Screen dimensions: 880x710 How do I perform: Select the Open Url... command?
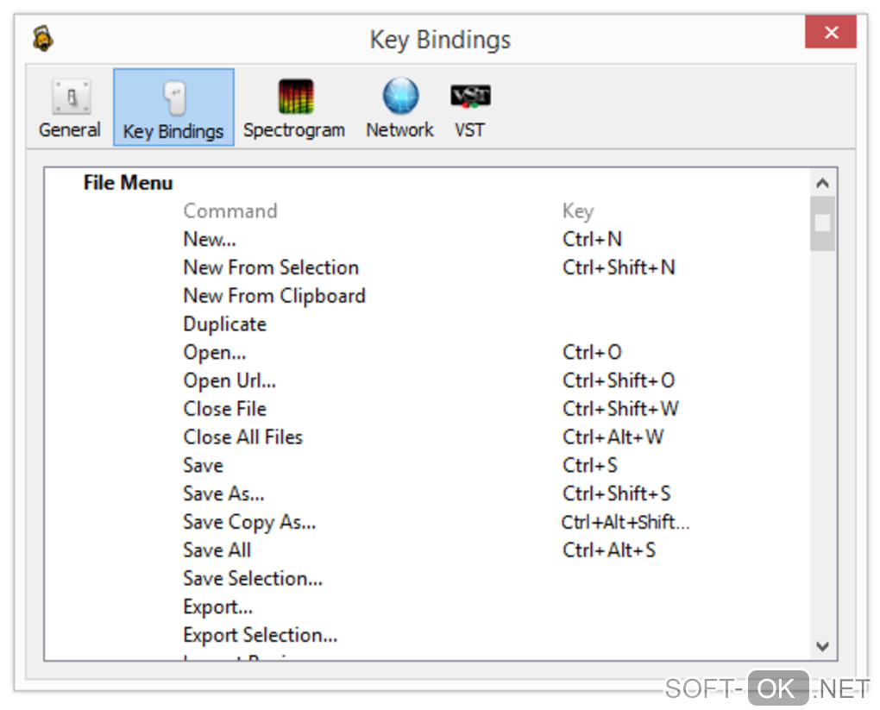click(x=229, y=380)
